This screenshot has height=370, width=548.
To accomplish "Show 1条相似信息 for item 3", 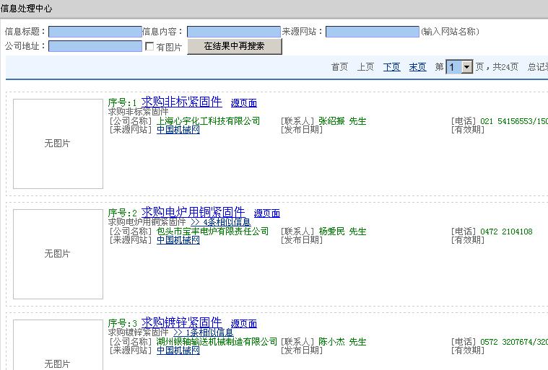I will tap(203, 332).
